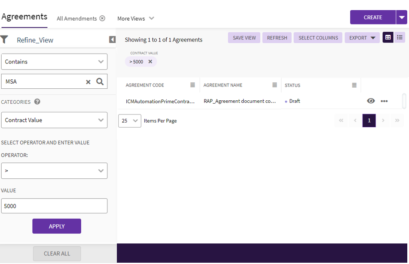The image size is (409, 264).
Task: Collapse the Refine View side panel
Action: click(x=112, y=39)
